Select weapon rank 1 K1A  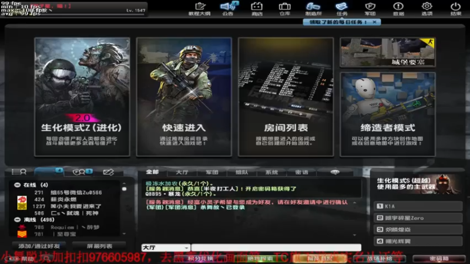pyautogui.click(x=418, y=207)
